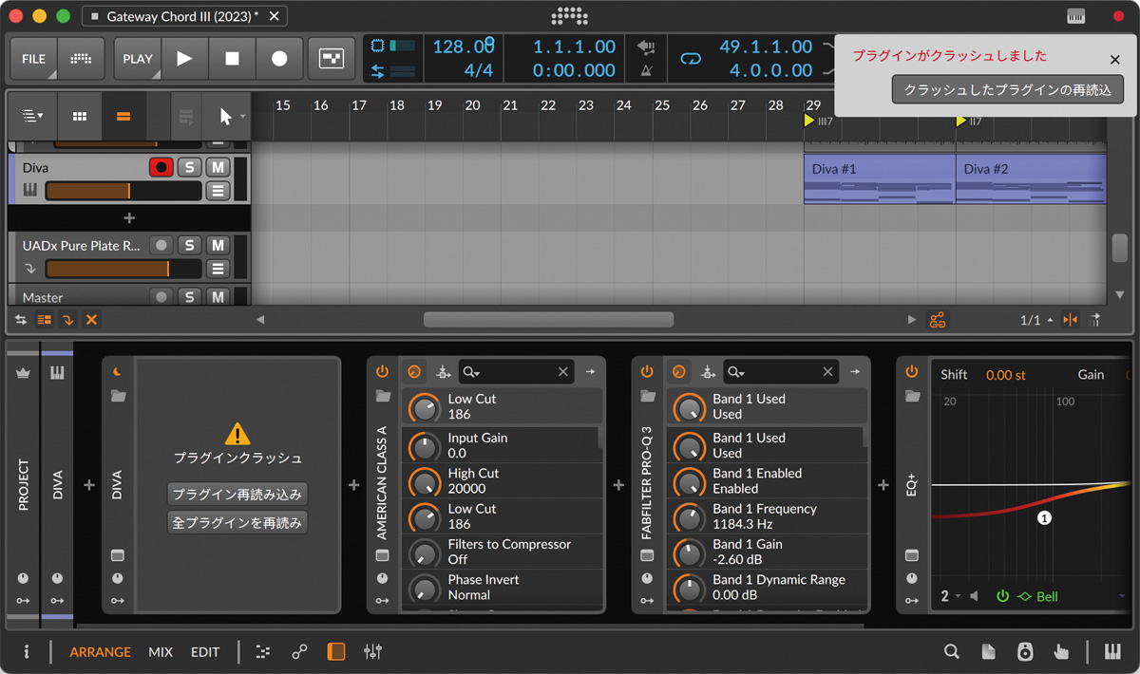The height and width of the screenshot is (674, 1140).
Task: Open the PLAY menu
Action: click(x=138, y=58)
